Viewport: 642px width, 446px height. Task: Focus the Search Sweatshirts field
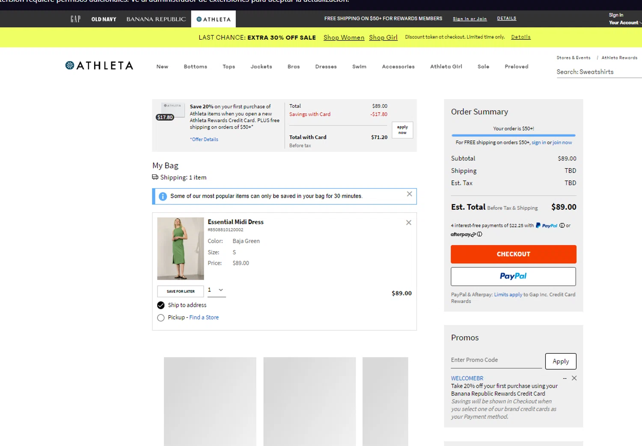599,72
